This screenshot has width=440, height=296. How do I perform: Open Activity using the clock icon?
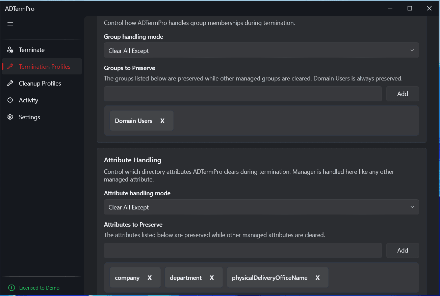tap(10, 100)
